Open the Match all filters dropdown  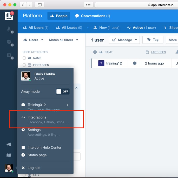tap(63, 40)
